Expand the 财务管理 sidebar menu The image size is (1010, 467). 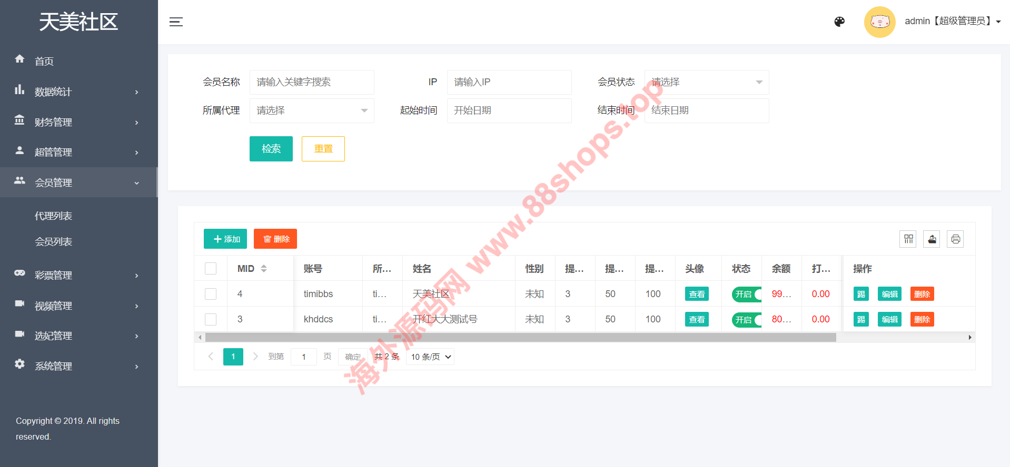(78, 122)
